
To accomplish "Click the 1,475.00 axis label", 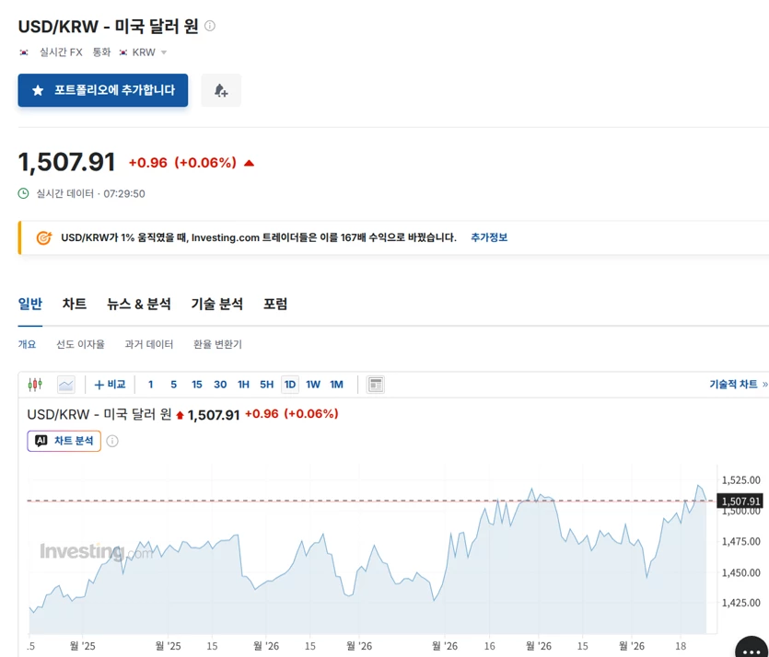I will pos(740,541).
